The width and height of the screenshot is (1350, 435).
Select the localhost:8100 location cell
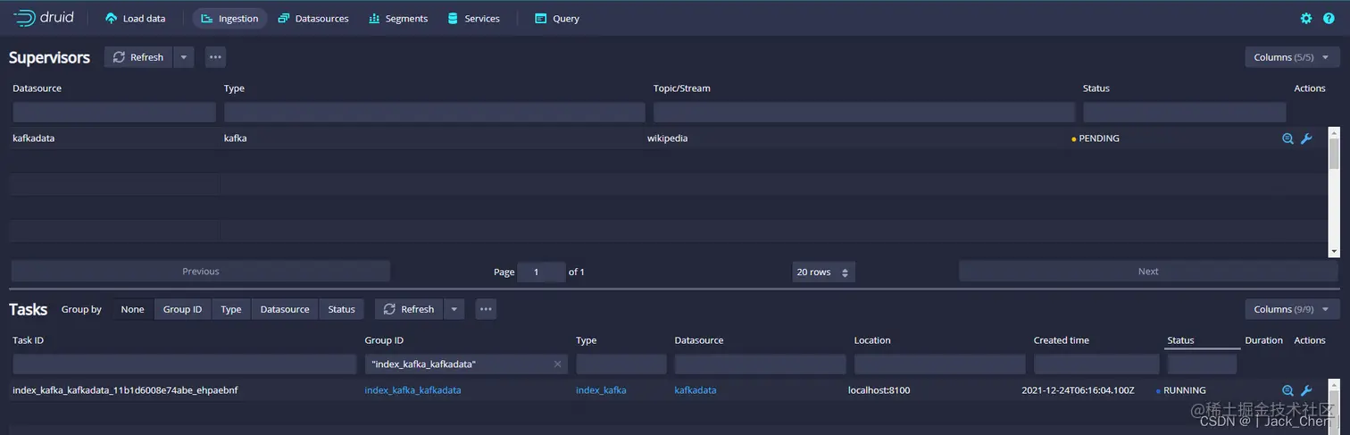(879, 390)
